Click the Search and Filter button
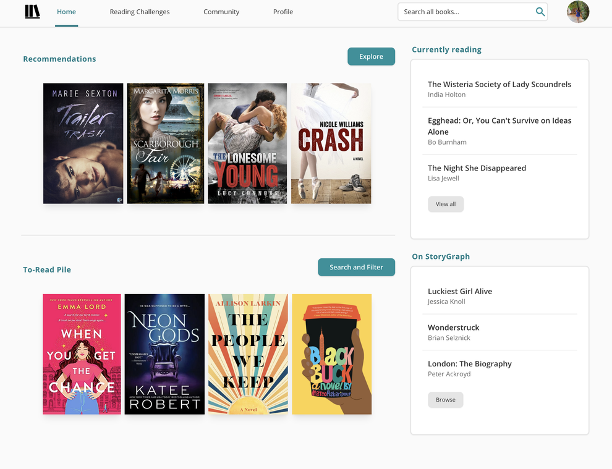Screen dimensions: 612x469 pos(356,268)
